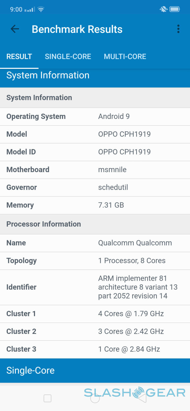Select the Operating System row
The image size is (190, 411).
coord(95,117)
